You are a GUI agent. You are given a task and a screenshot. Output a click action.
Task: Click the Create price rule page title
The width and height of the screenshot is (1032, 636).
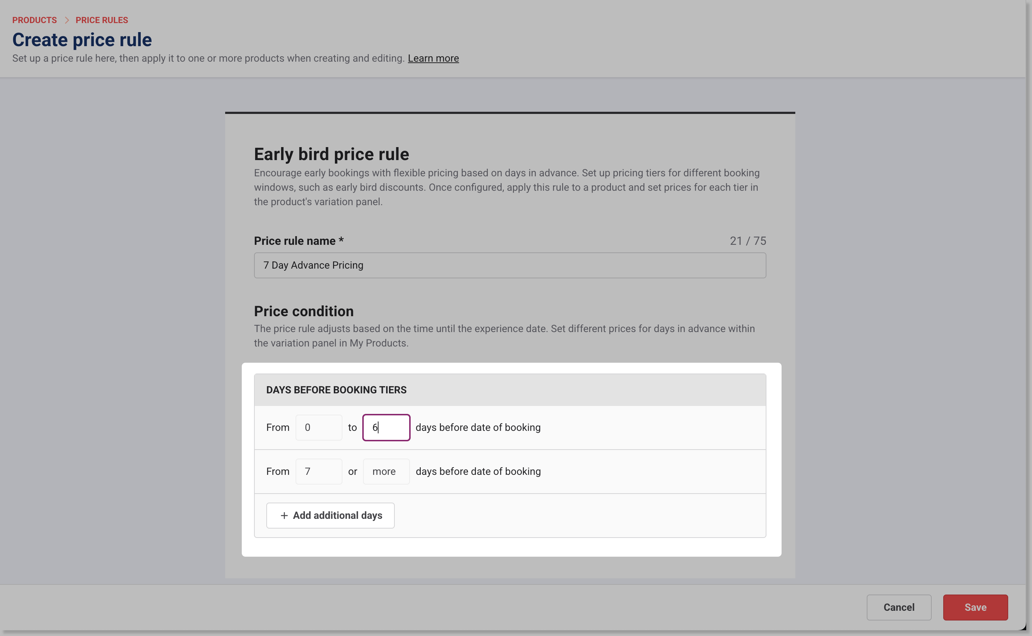point(82,40)
